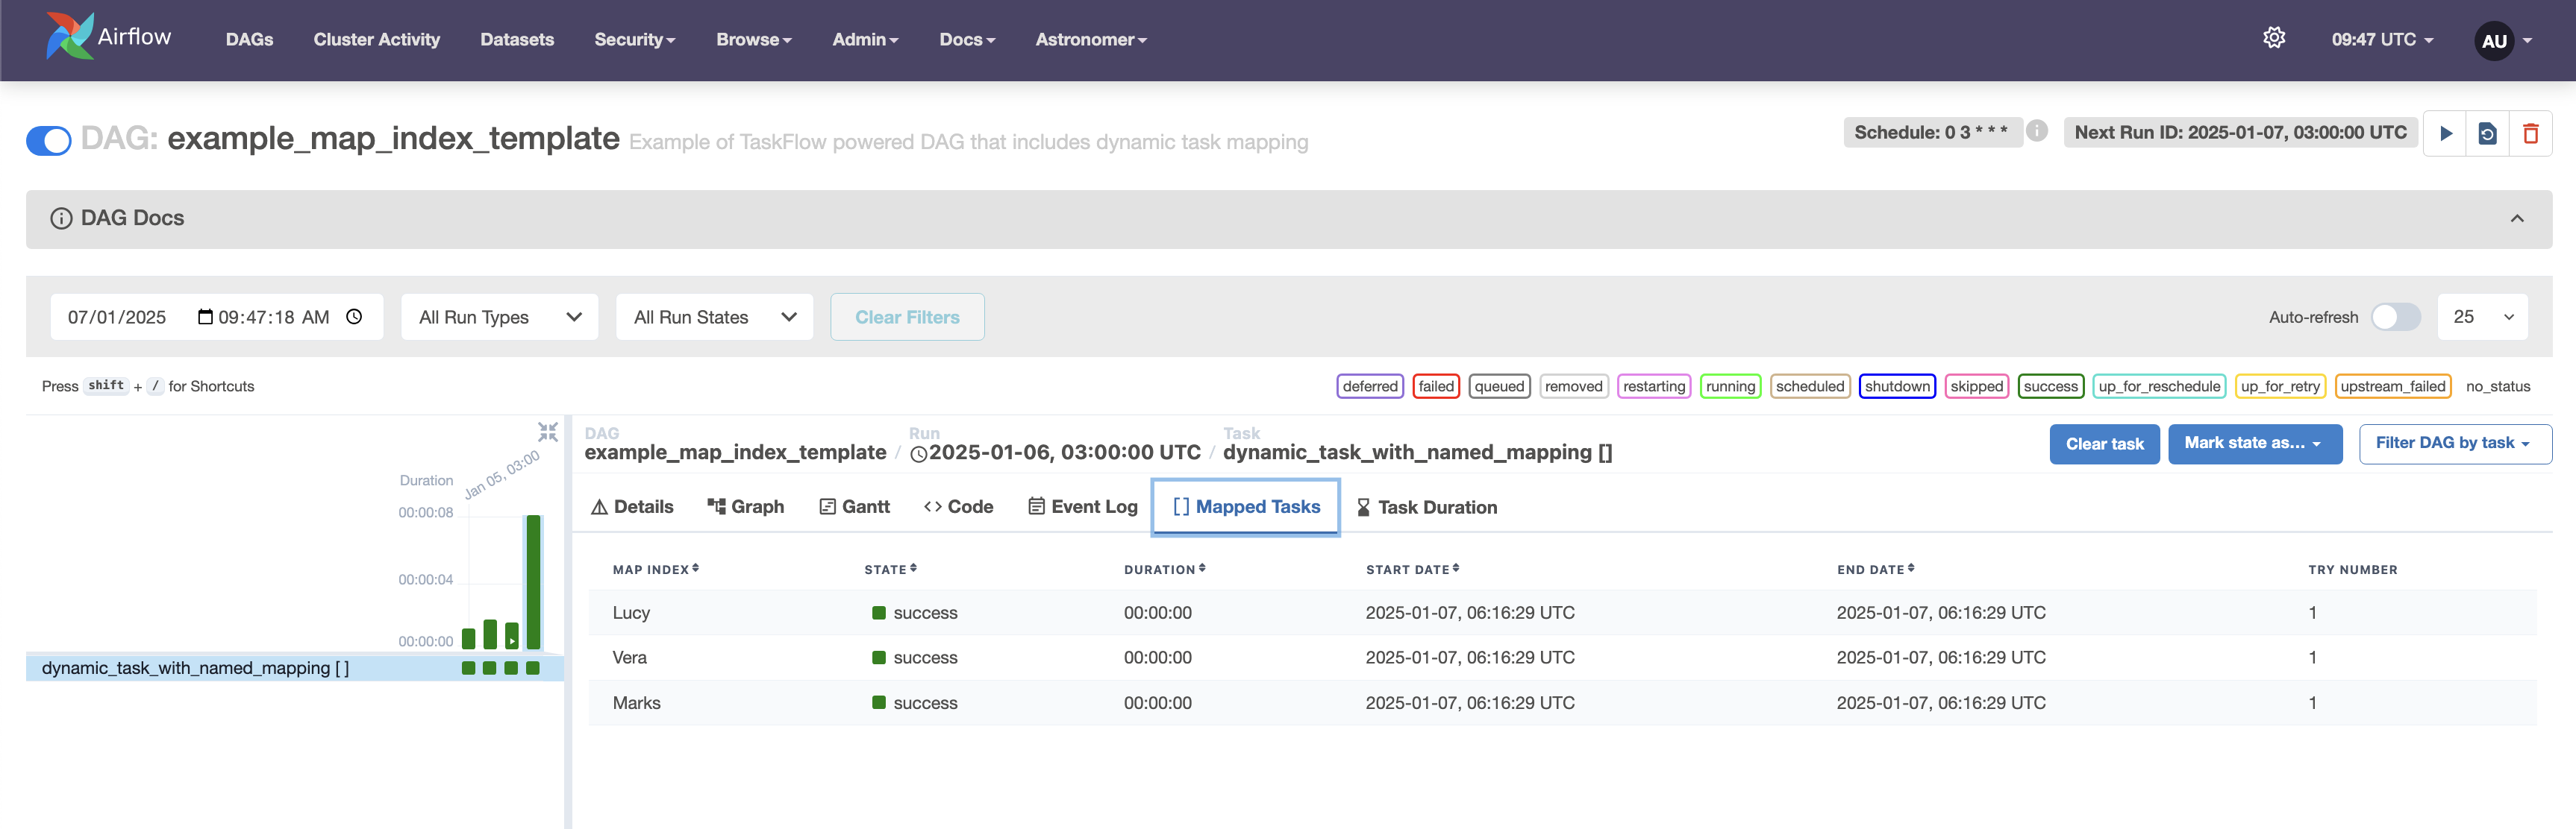Filter by the failed state legend badge
Image resolution: width=2576 pixels, height=829 pixels.
coord(1435,386)
